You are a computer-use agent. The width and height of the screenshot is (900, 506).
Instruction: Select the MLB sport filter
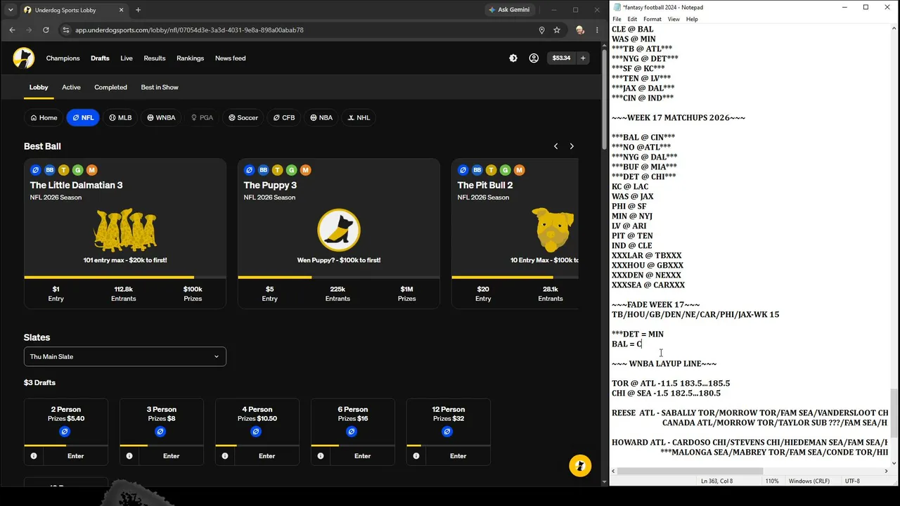[120, 117]
